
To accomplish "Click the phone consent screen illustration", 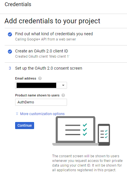I will point(104,135).
